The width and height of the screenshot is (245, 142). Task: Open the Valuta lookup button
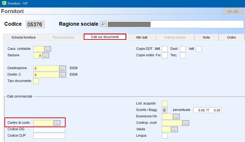(174, 129)
